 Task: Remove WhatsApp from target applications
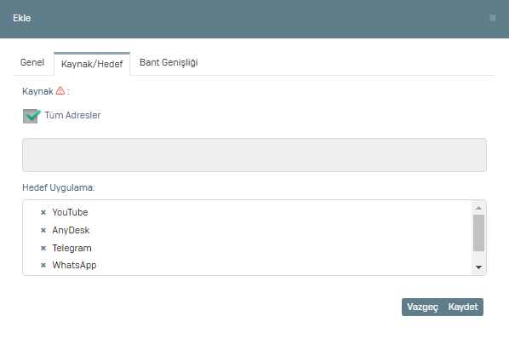[x=43, y=265]
